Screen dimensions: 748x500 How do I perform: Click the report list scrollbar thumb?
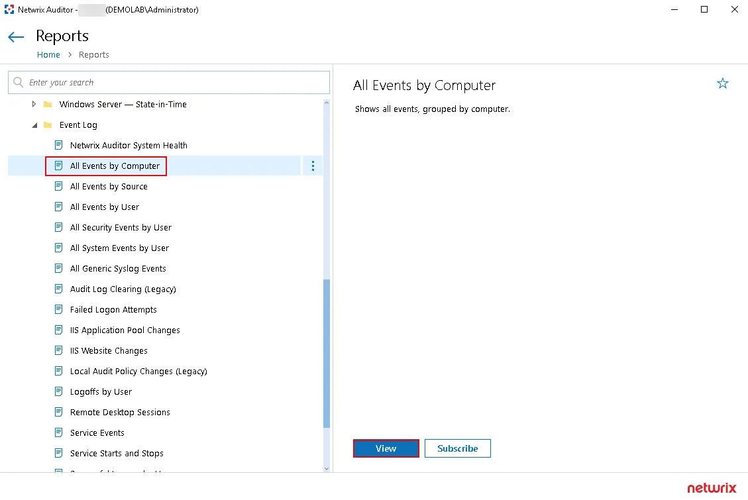[x=326, y=353]
